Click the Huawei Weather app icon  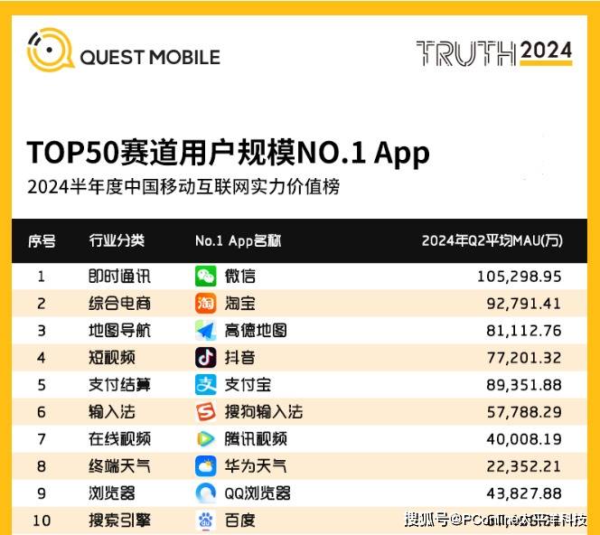point(205,466)
